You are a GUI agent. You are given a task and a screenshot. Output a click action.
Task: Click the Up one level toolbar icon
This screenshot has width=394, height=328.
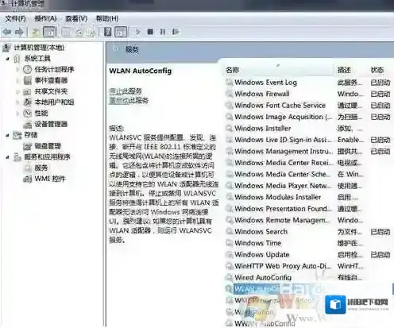pos(35,32)
